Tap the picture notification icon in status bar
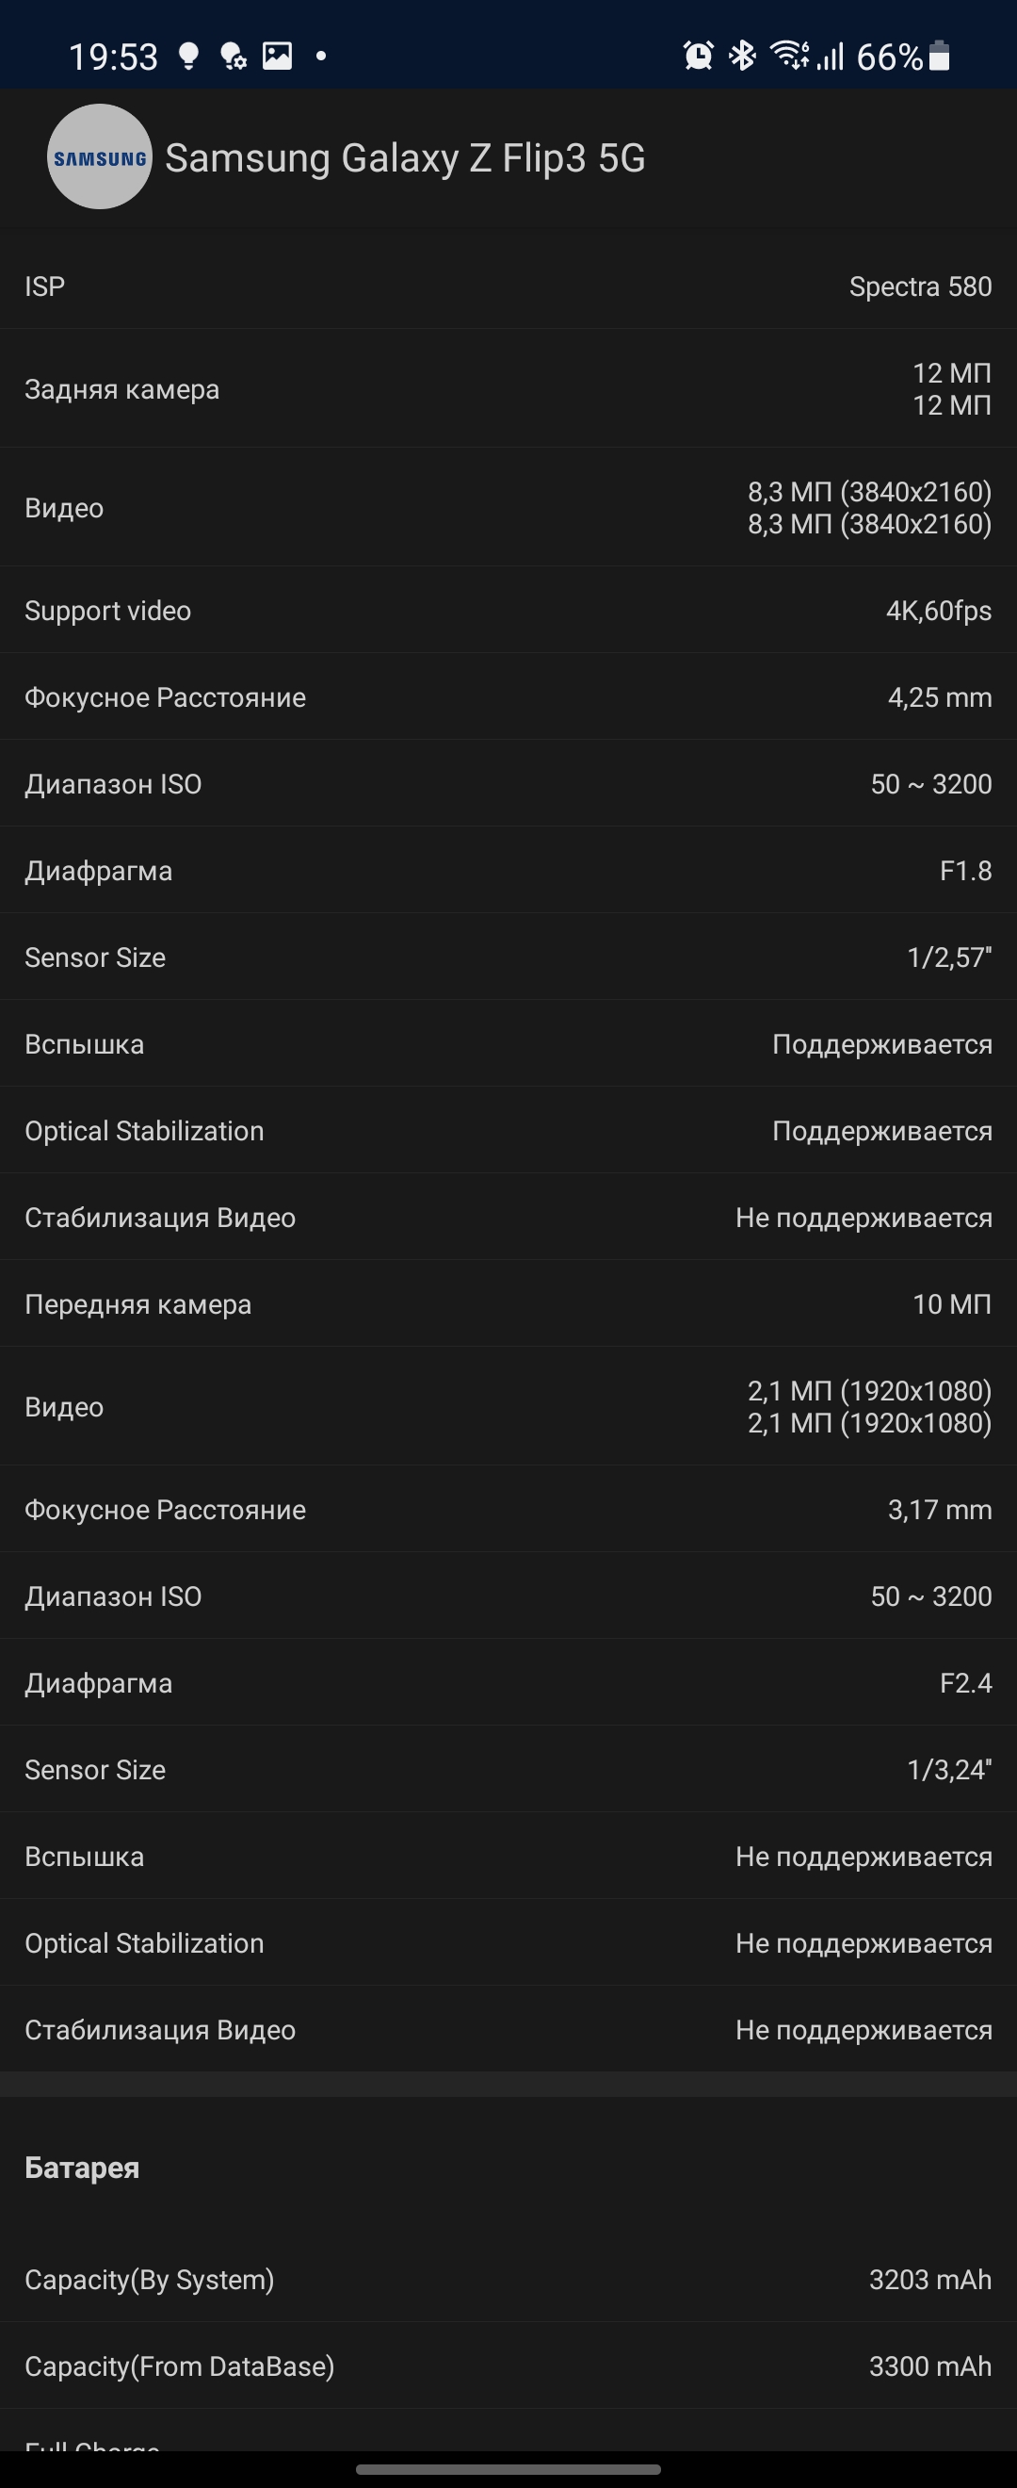This screenshot has height=2488, width=1017. pos(277,56)
